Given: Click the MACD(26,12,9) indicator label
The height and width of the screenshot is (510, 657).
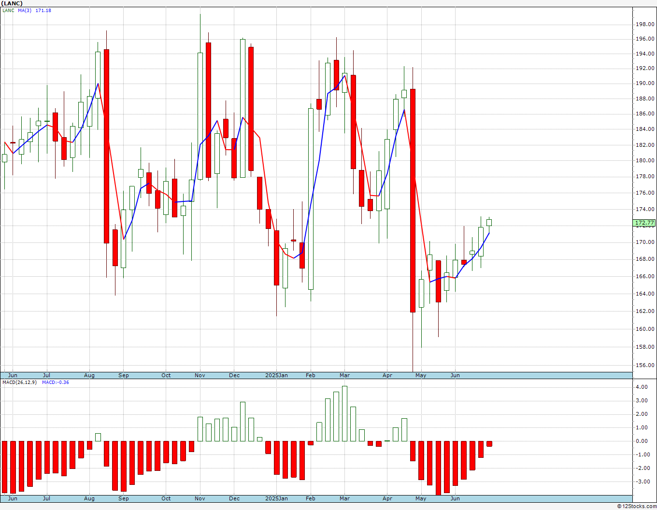Looking at the screenshot, I should pos(20,382).
